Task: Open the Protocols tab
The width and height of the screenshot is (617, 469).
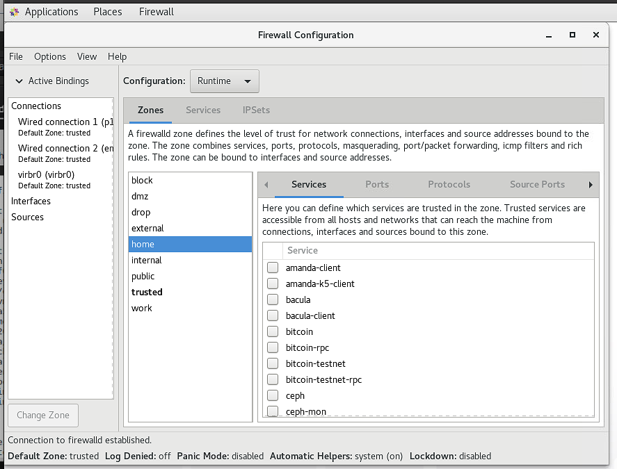Action: [x=449, y=184]
